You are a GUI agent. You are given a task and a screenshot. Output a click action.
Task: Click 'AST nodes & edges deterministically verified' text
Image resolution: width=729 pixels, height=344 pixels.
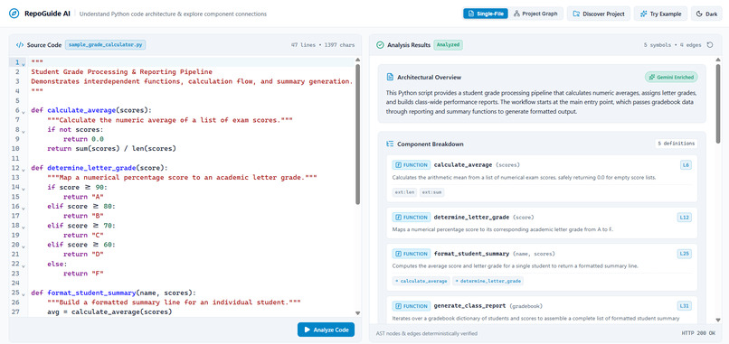pyautogui.click(x=426, y=333)
